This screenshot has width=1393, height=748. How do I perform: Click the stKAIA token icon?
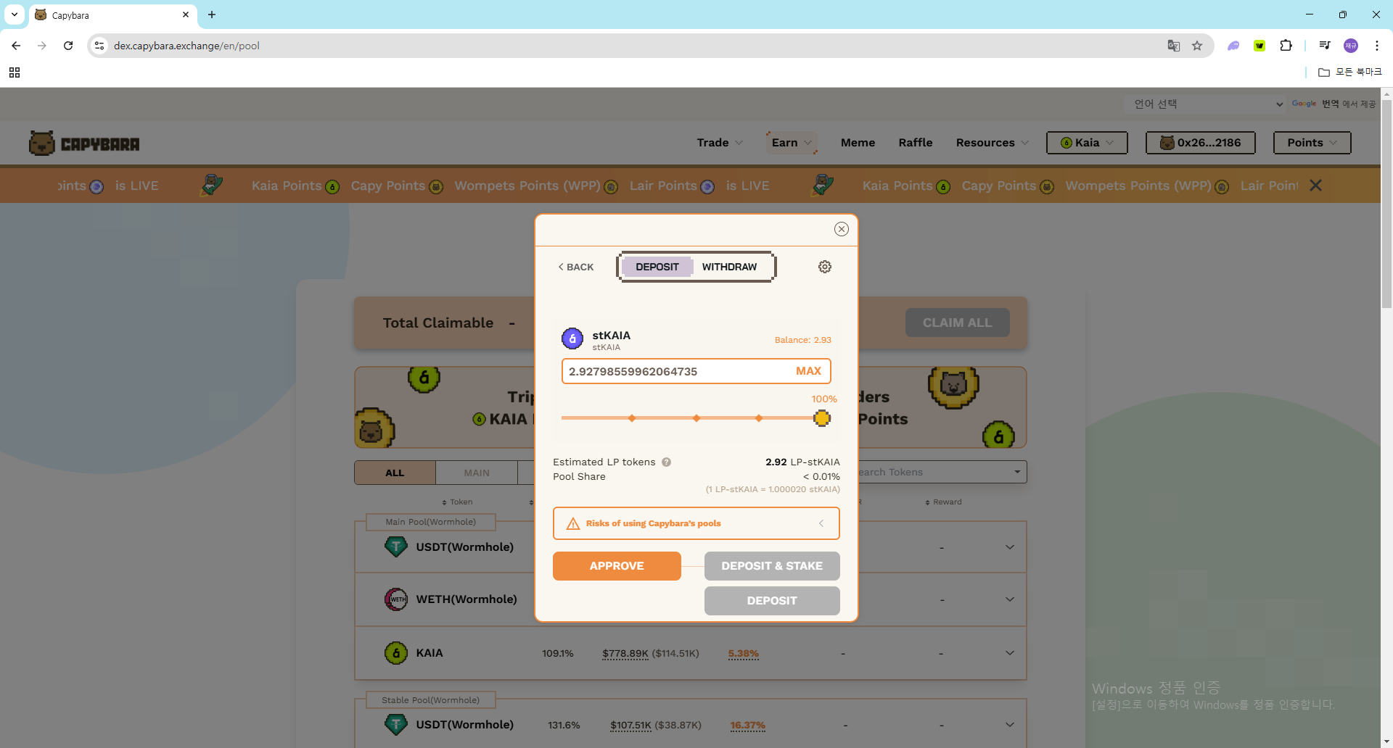pyautogui.click(x=572, y=338)
